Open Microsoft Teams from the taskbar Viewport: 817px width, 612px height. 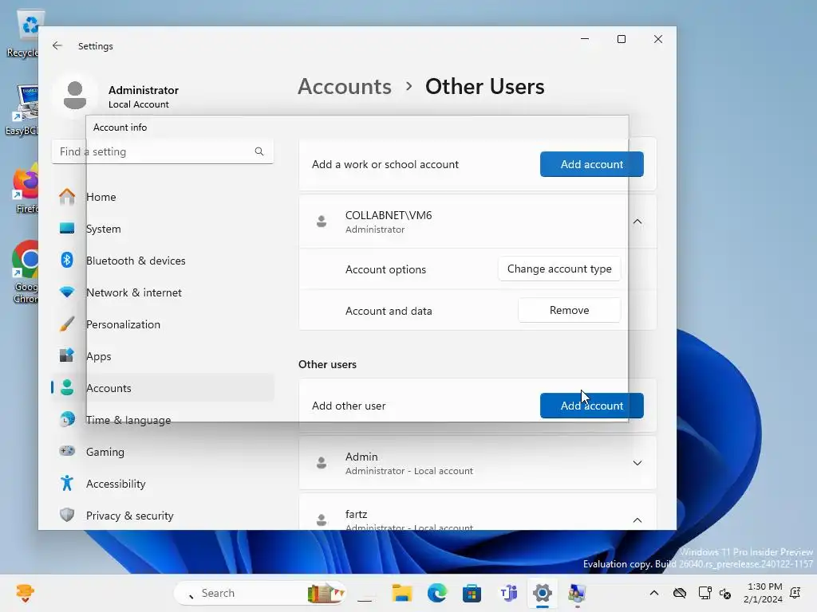pyautogui.click(x=508, y=593)
